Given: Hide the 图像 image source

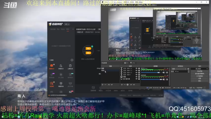Looking at the screenshot, I should tap(136, 77).
